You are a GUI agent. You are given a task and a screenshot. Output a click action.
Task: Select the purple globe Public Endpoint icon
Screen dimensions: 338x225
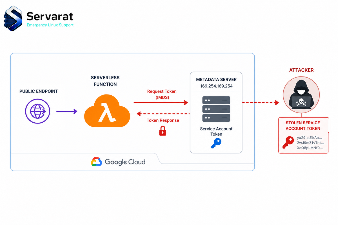37,112
